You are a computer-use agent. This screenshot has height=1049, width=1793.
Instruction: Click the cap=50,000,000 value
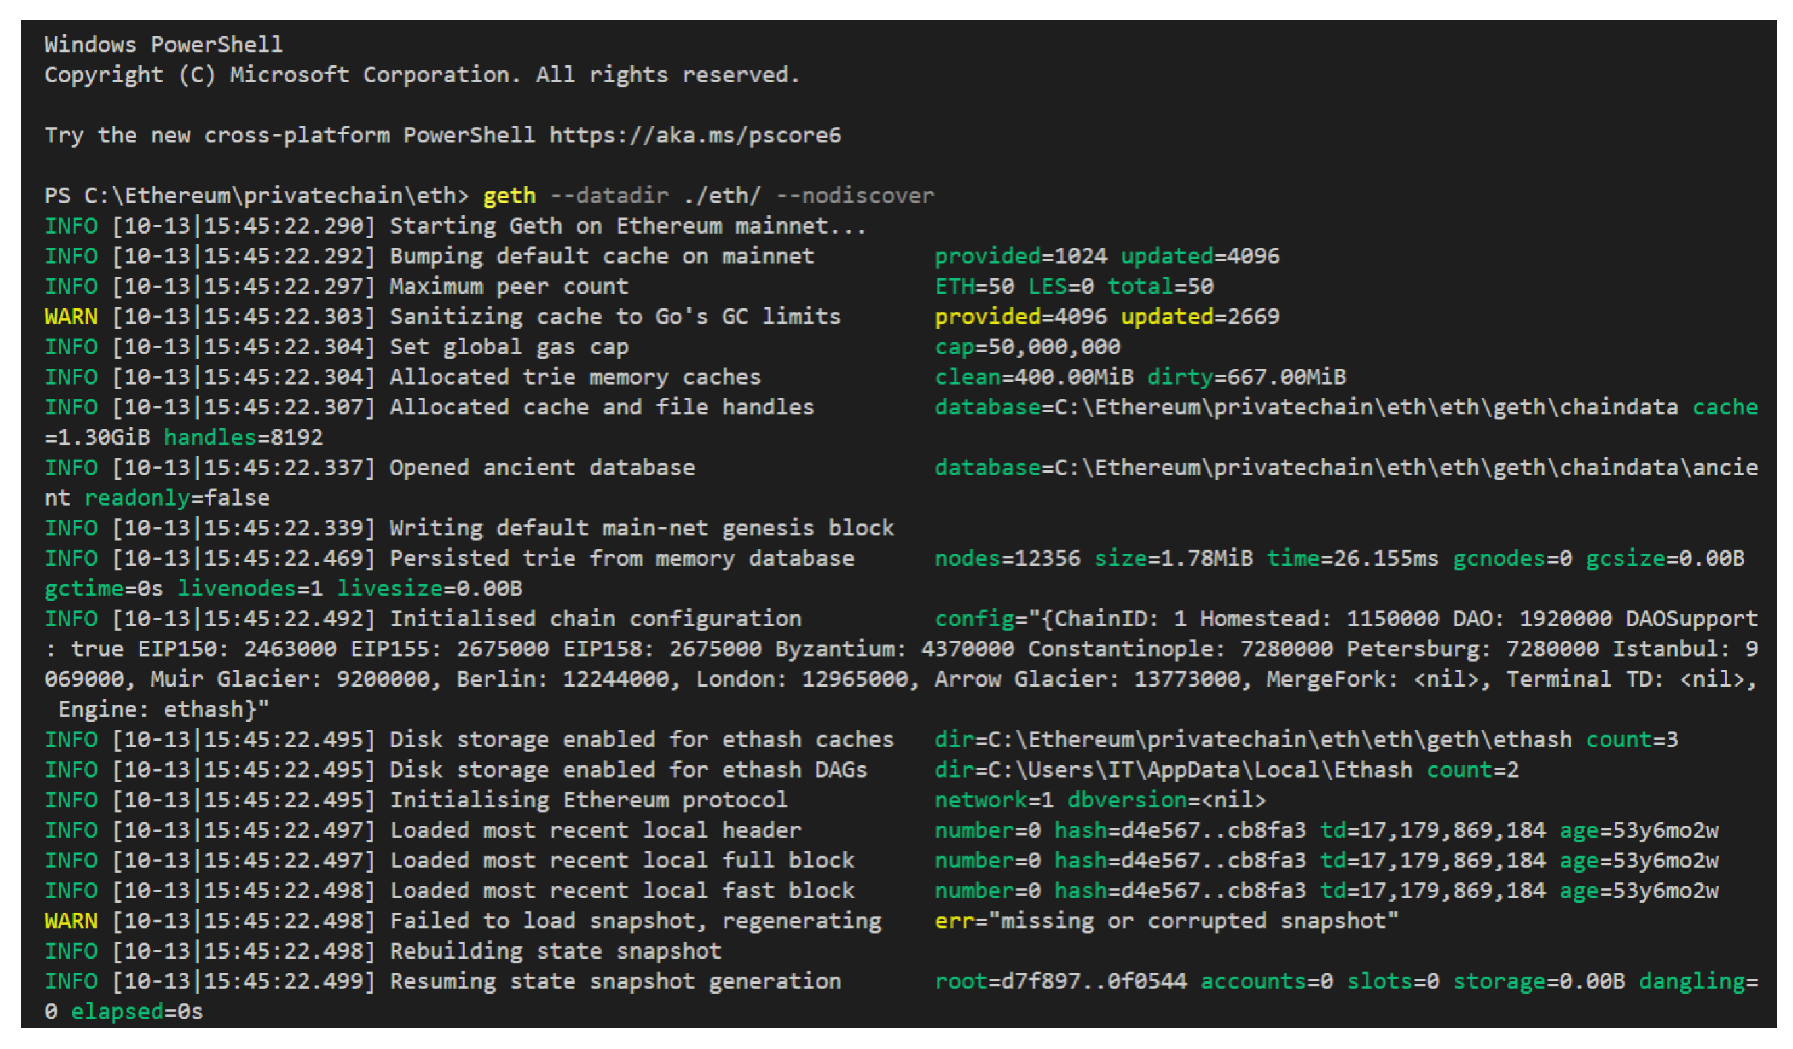point(1027,347)
